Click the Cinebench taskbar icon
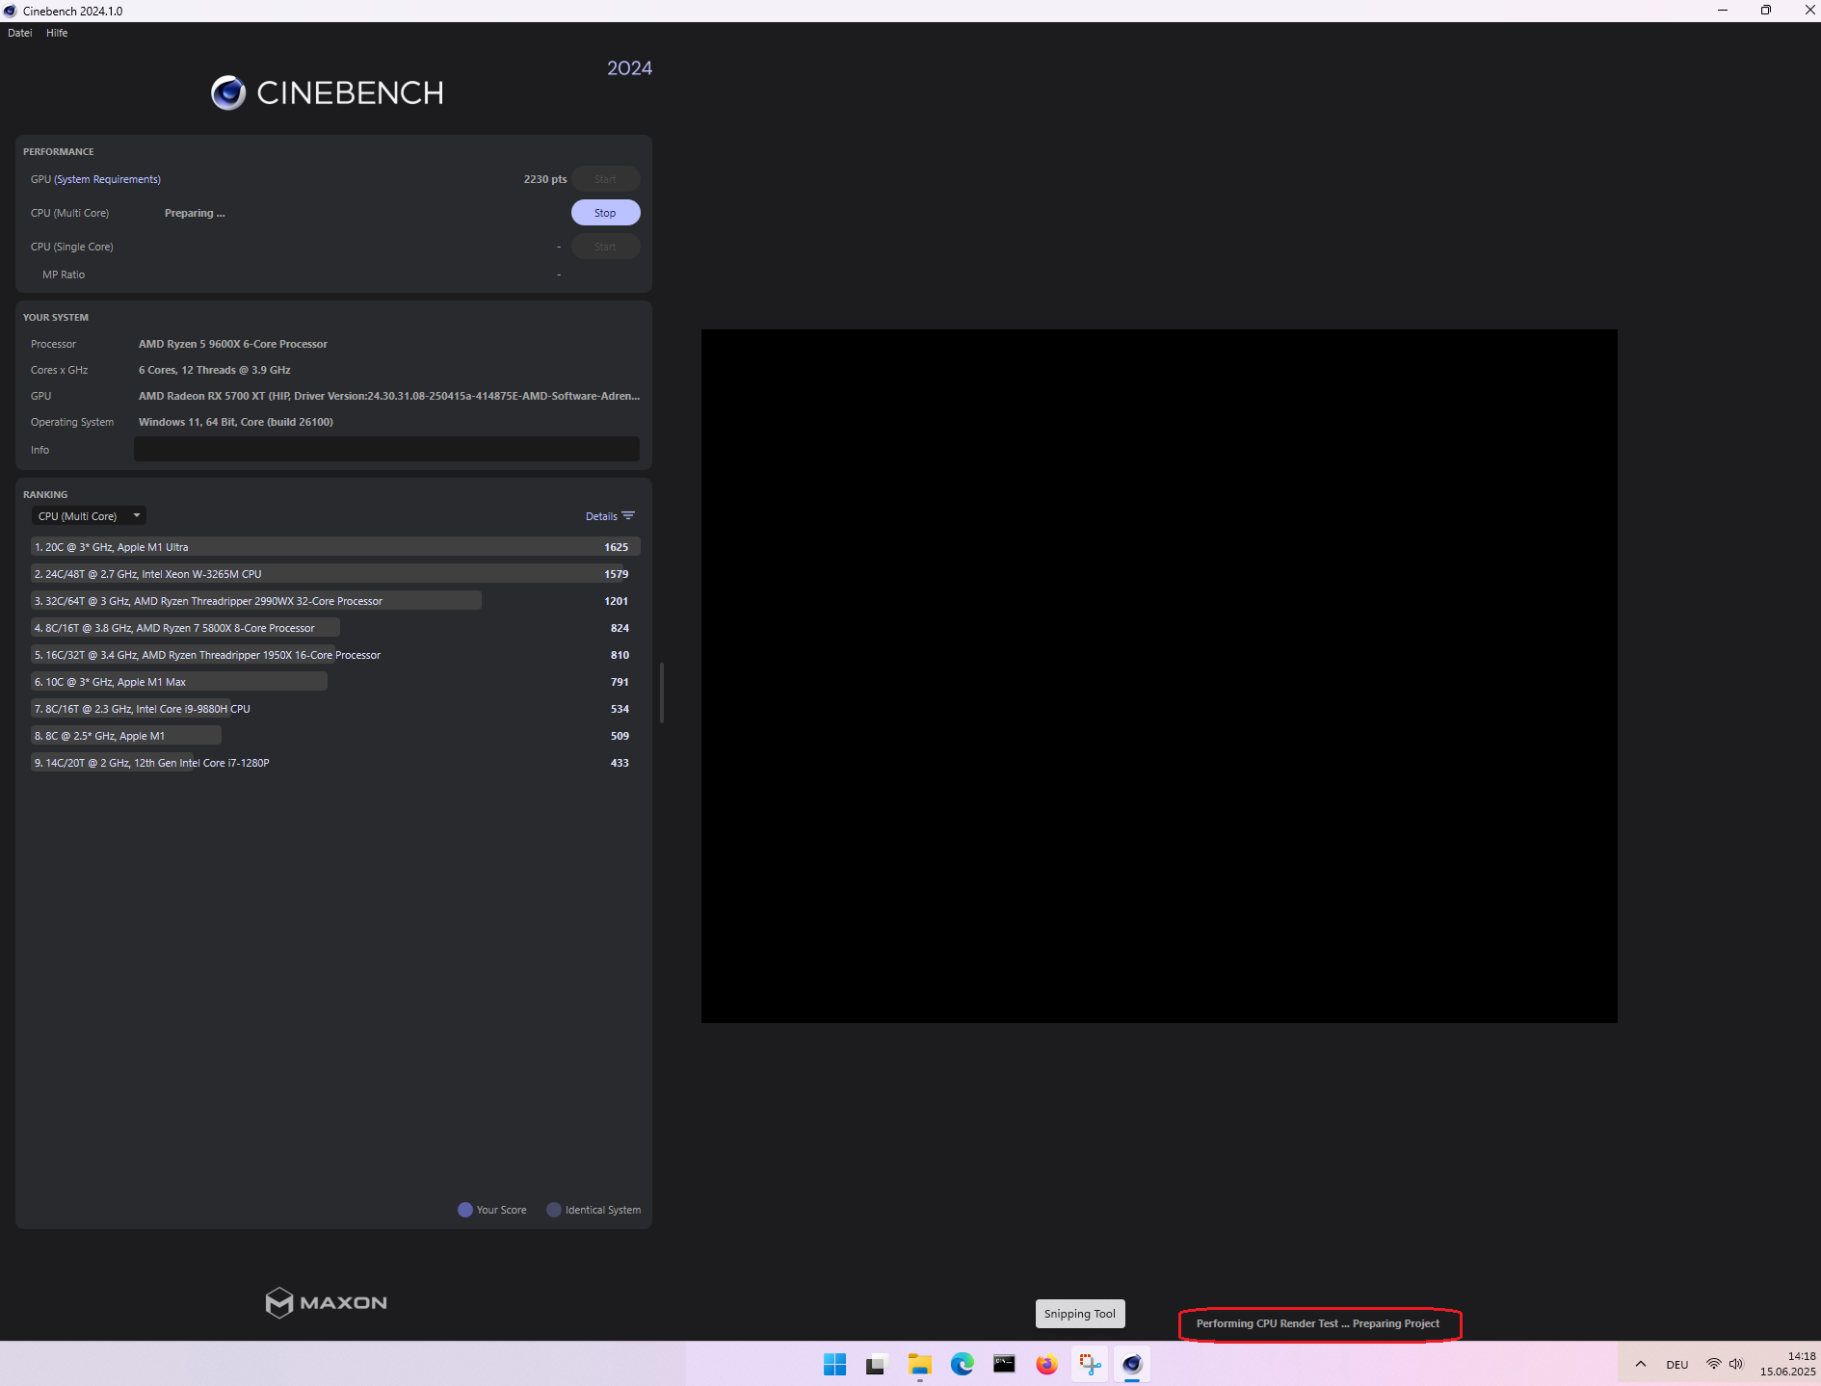 coord(1132,1364)
